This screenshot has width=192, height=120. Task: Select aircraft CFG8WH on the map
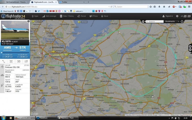coord(84,98)
